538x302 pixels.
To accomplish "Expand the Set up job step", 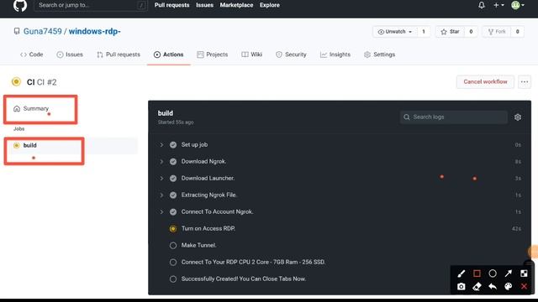I will [x=161, y=145].
